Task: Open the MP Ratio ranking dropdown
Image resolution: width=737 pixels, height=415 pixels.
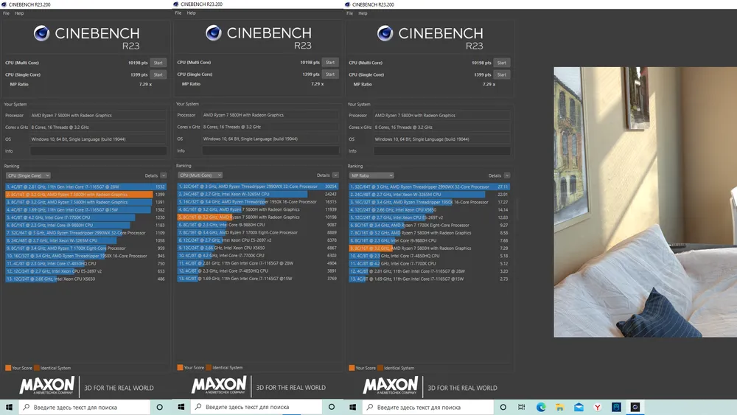Action: [371, 175]
